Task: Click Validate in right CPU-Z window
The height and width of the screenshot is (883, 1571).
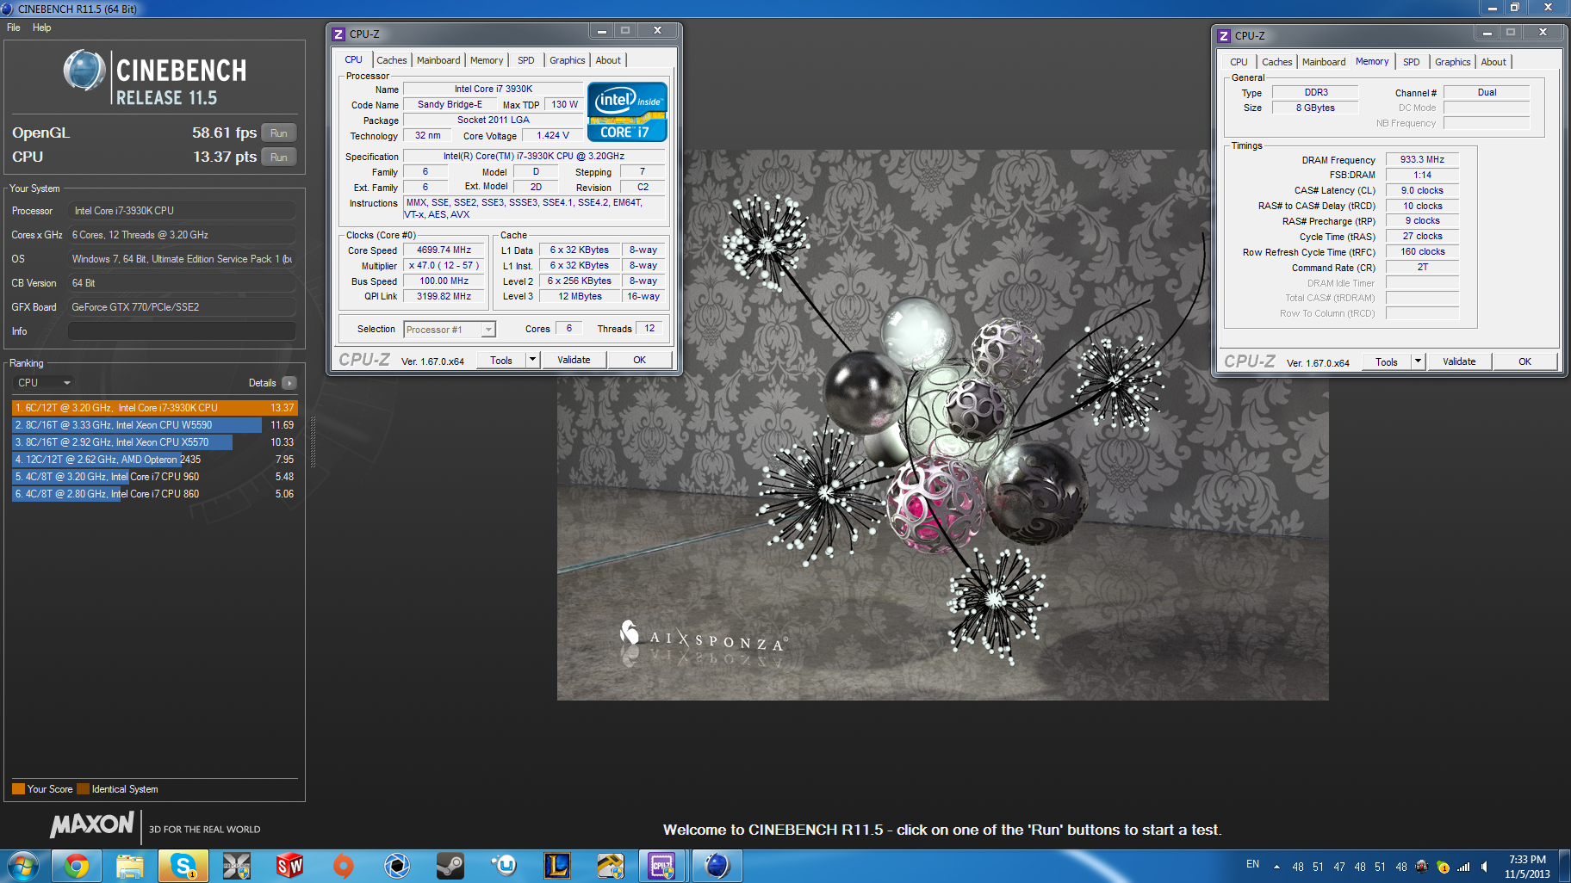Action: click(1459, 362)
